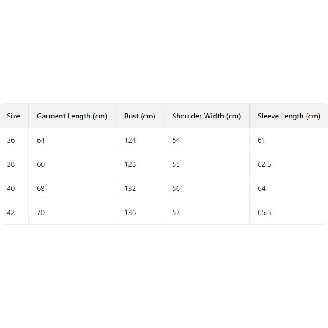Click the Size column header
This screenshot has width=328, height=328.
tap(13, 116)
